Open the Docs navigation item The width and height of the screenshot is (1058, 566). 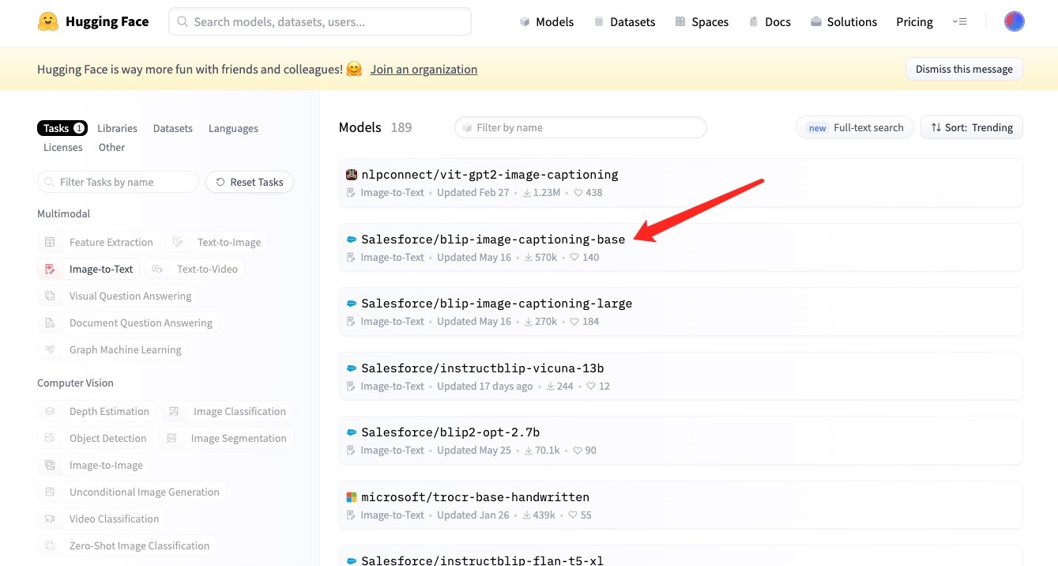point(770,21)
